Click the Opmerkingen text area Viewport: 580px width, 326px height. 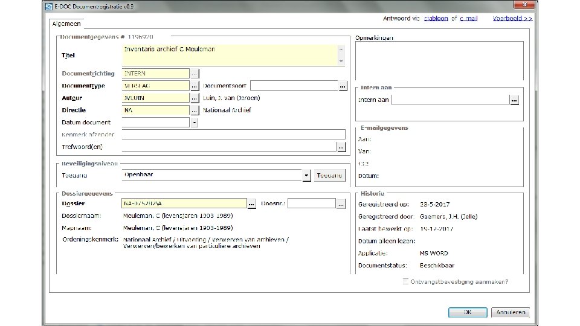(439, 60)
